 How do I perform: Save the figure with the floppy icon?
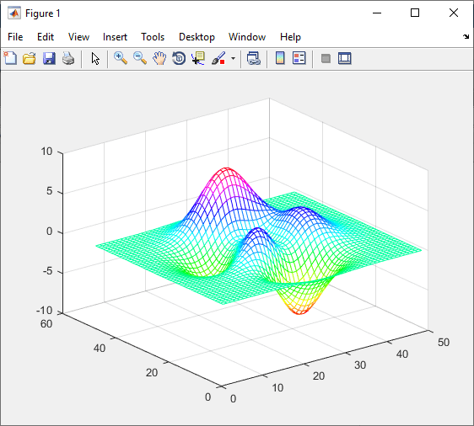click(49, 58)
